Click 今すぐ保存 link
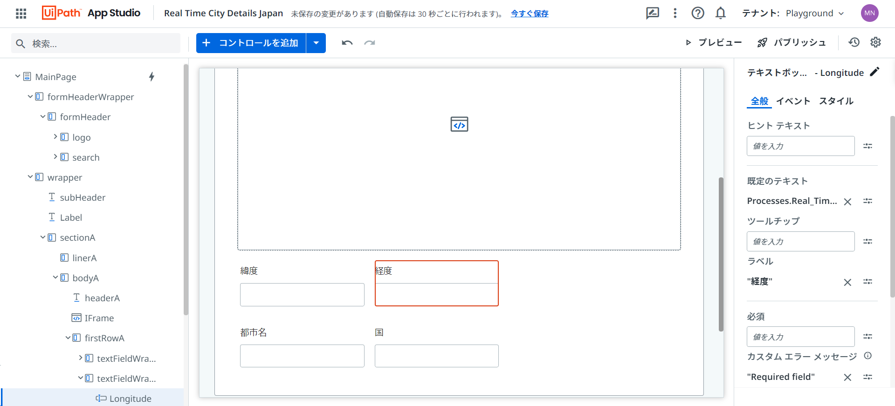The height and width of the screenshot is (406, 895). pyautogui.click(x=530, y=14)
